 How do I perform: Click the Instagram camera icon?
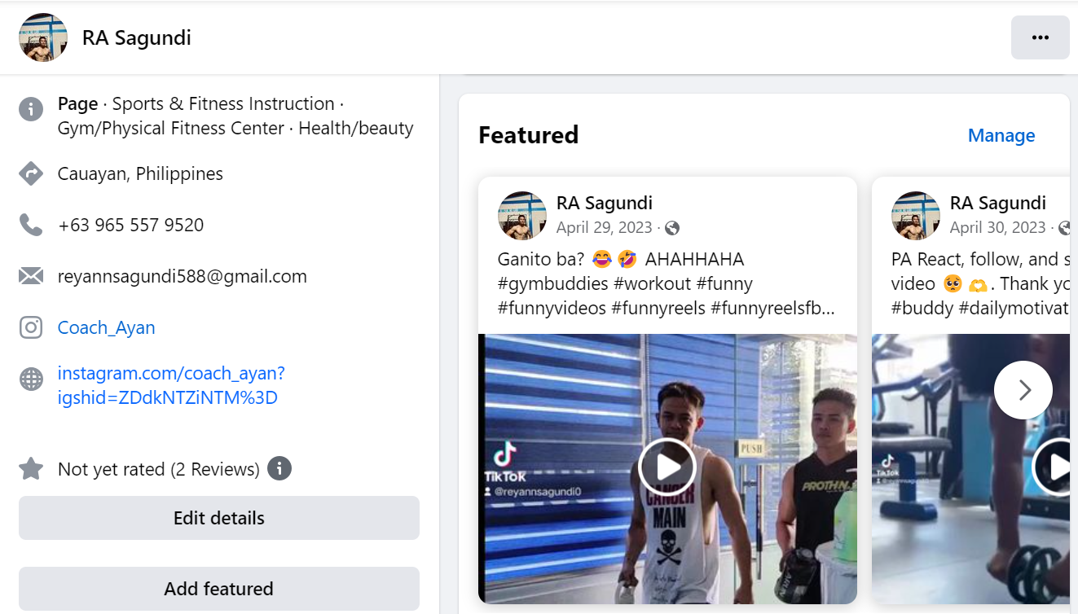[x=31, y=327]
